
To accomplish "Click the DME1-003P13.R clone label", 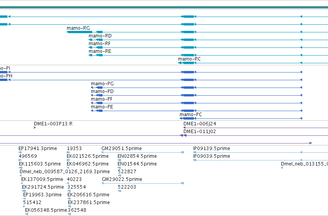I will point(53,124).
